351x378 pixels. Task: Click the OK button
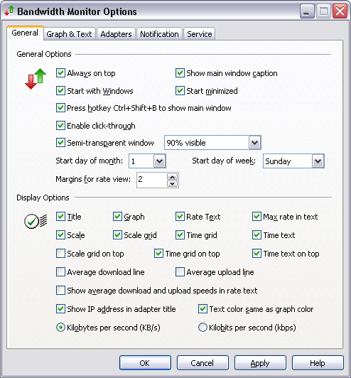(145, 362)
